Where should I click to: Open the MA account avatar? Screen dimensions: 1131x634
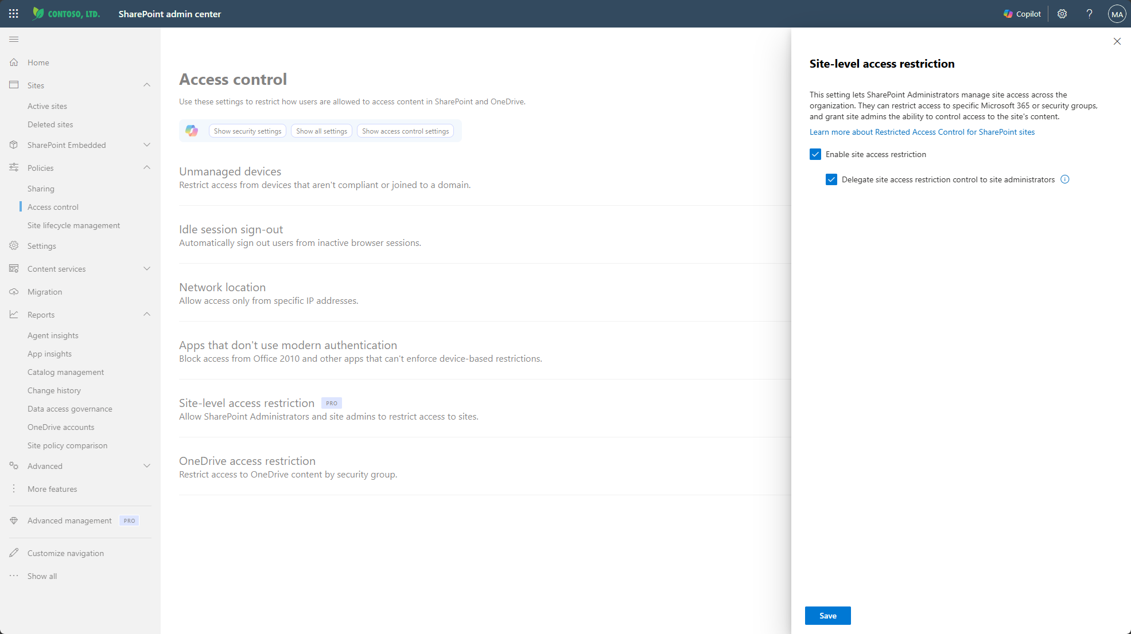[1117, 14]
